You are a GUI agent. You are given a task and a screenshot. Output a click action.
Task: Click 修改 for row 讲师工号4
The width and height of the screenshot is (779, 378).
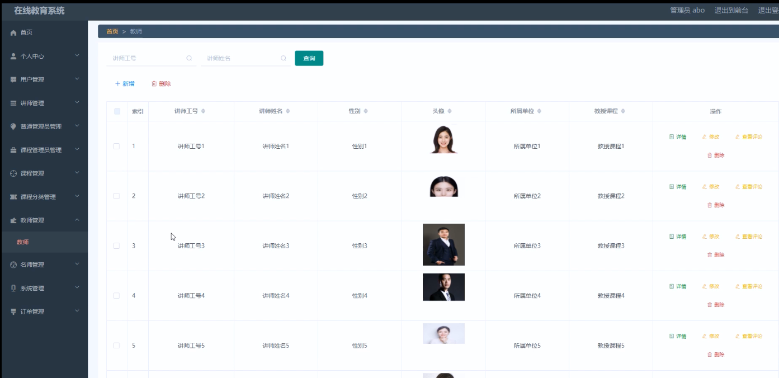[711, 286]
